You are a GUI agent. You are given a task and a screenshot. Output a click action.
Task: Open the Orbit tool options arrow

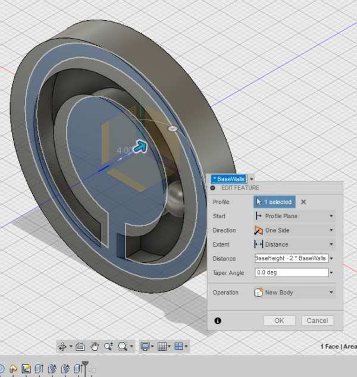(x=71, y=346)
